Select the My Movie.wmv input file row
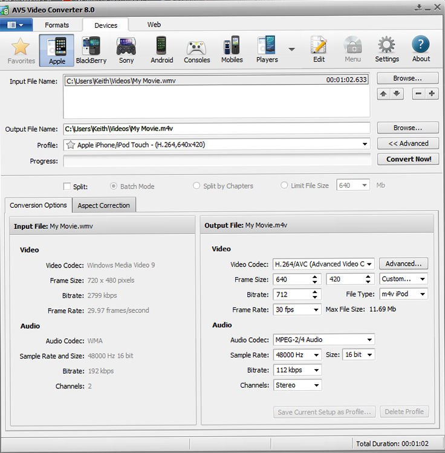This screenshot has width=445, height=453. pos(216,80)
